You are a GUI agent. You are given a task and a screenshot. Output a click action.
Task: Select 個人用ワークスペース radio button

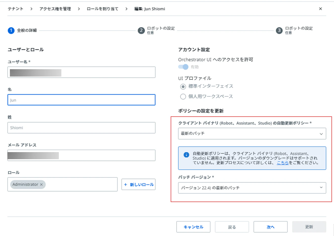point(183,97)
